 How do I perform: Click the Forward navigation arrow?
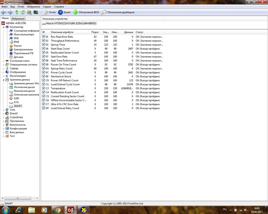click(x=10, y=12)
